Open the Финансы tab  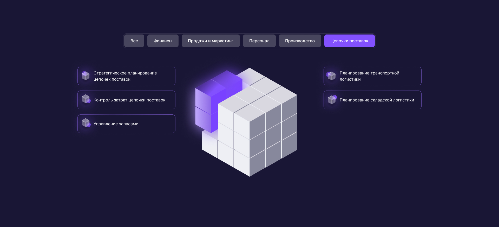[x=163, y=41]
